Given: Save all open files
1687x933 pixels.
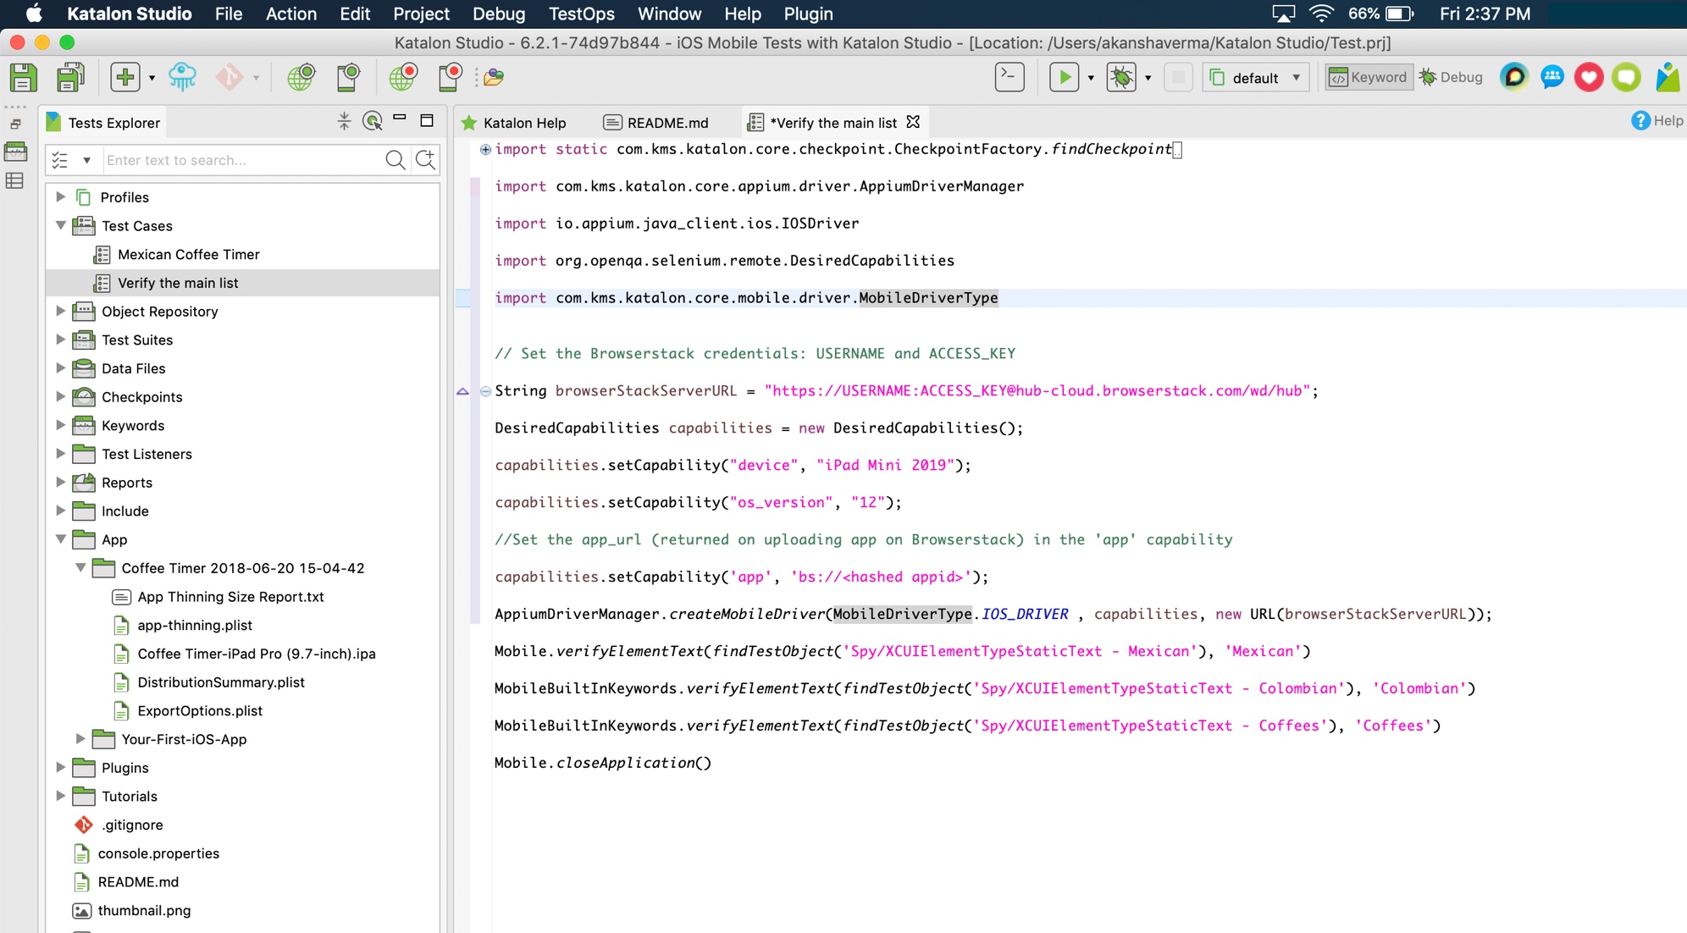Looking at the screenshot, I should tap(69, 77).
